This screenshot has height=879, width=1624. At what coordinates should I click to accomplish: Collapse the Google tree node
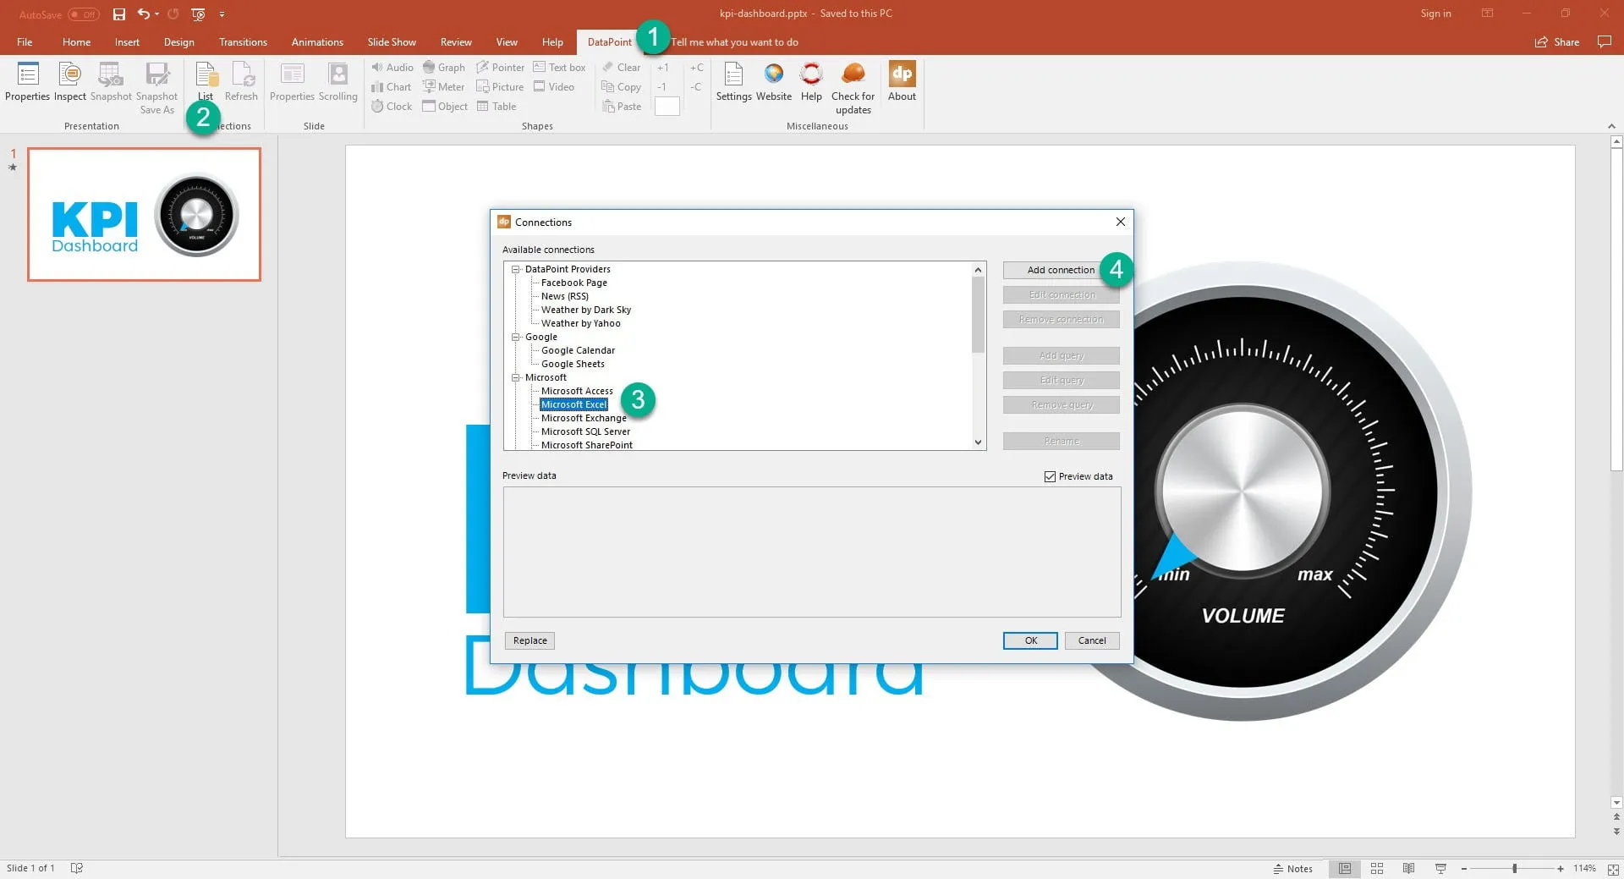click(515, 338)
